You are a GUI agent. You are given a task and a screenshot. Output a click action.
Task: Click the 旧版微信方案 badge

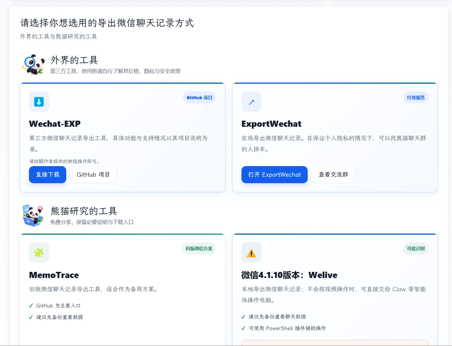click(199, 248)
